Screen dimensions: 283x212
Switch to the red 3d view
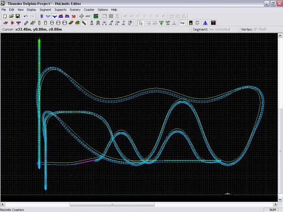coord(73,16)
